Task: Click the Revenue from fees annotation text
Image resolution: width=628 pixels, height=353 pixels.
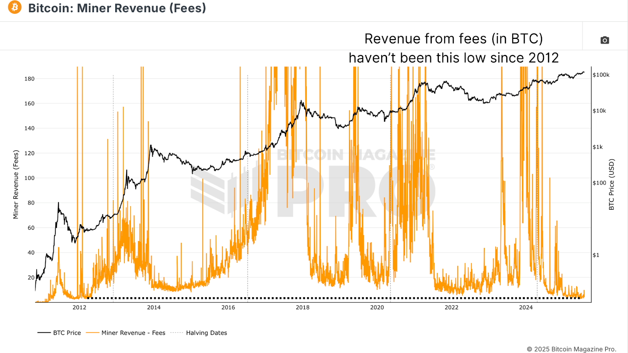Action: [454, 48]
